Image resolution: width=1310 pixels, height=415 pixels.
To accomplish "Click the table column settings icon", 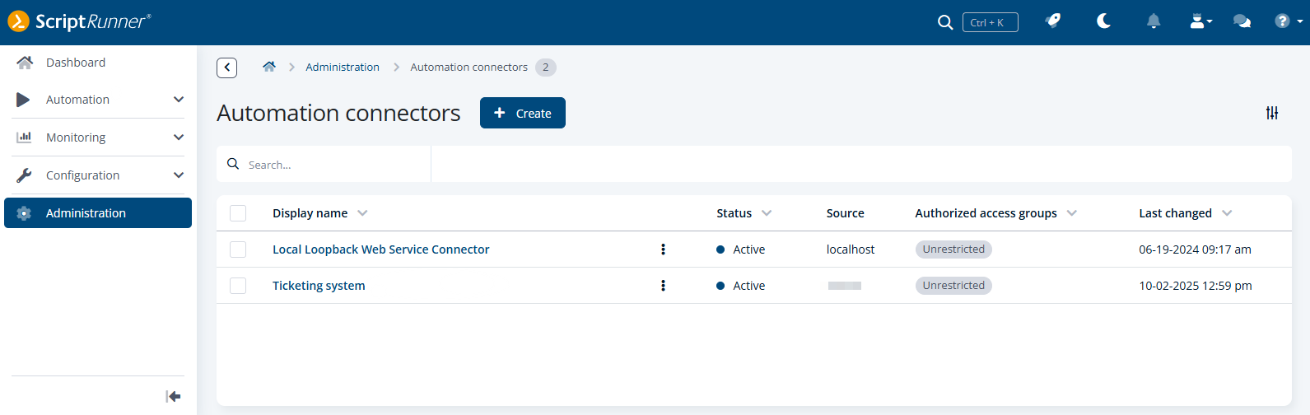I will 1272,113.
